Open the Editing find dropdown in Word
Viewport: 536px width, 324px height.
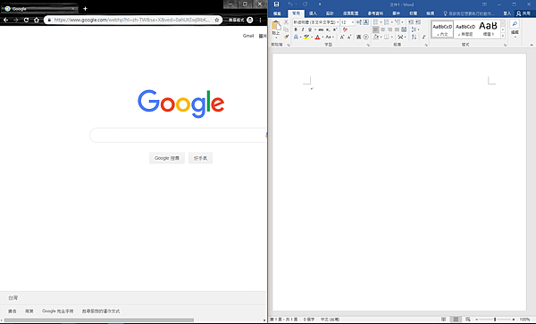tap(515, 29)
